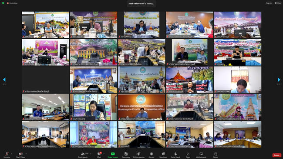Start Video with the camera button

tap(20, 155)
